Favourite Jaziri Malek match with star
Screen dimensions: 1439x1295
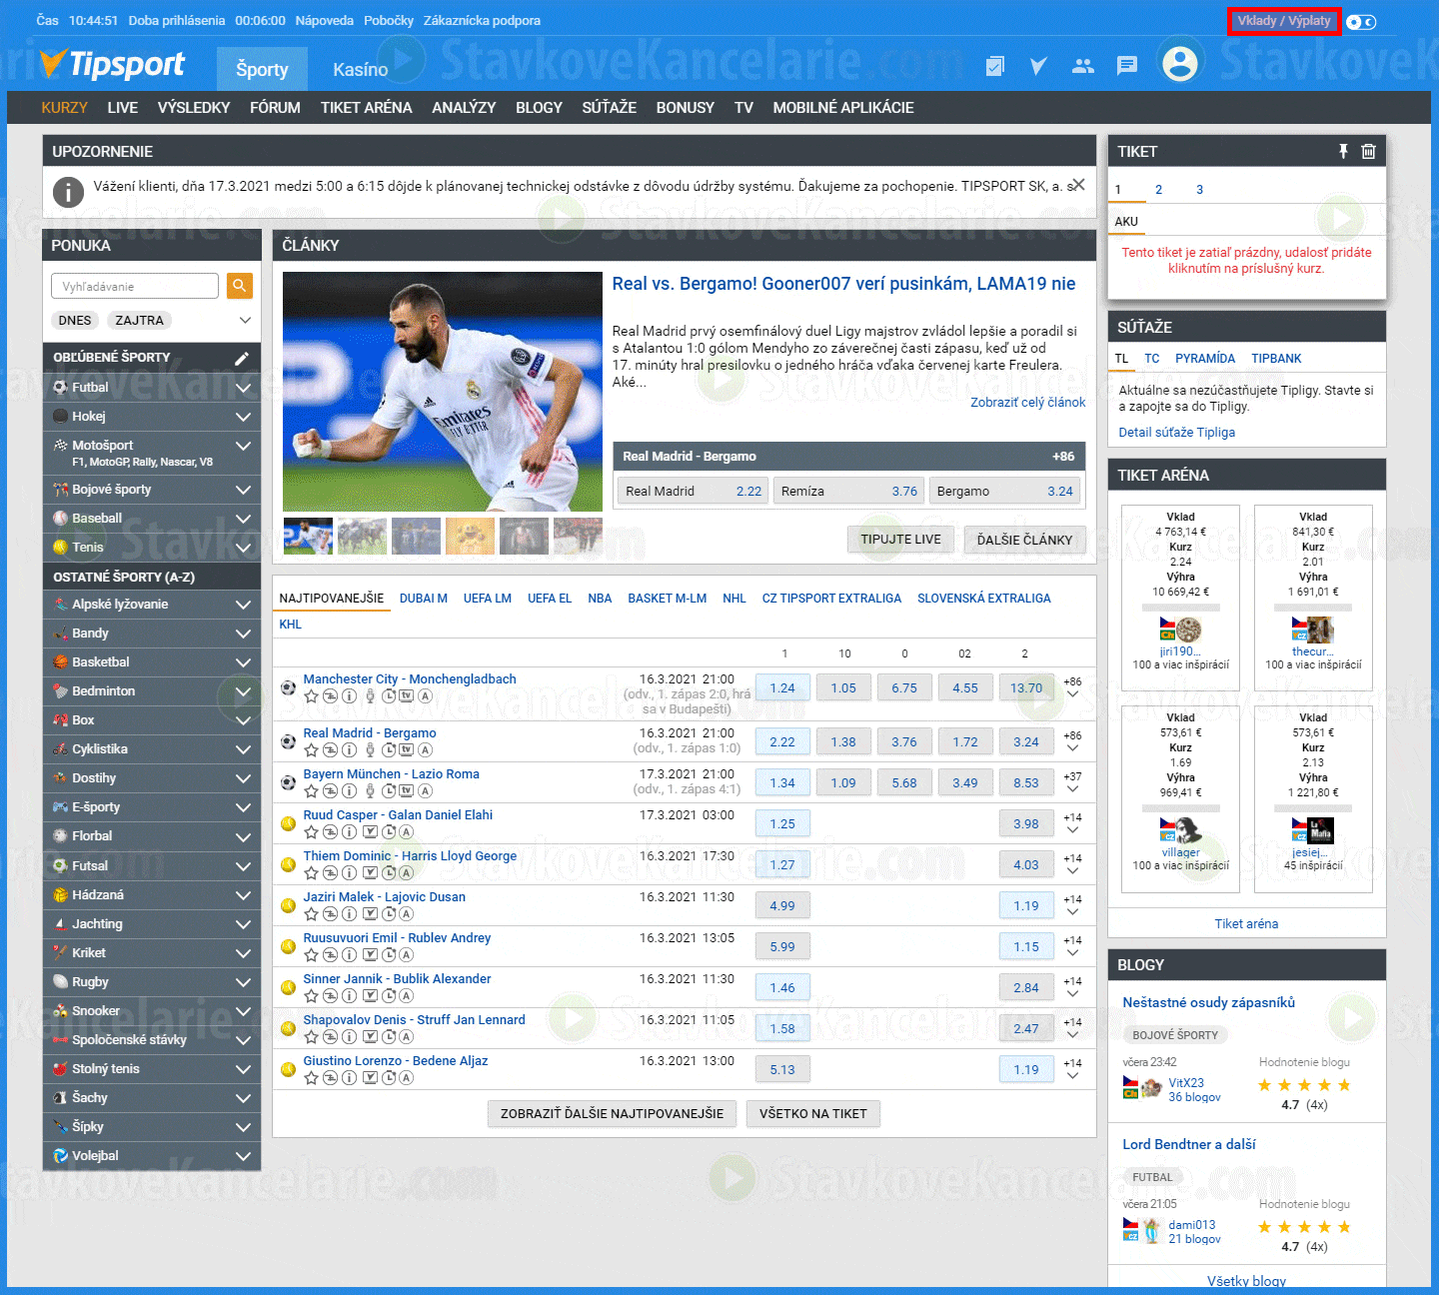coord(311,913)
